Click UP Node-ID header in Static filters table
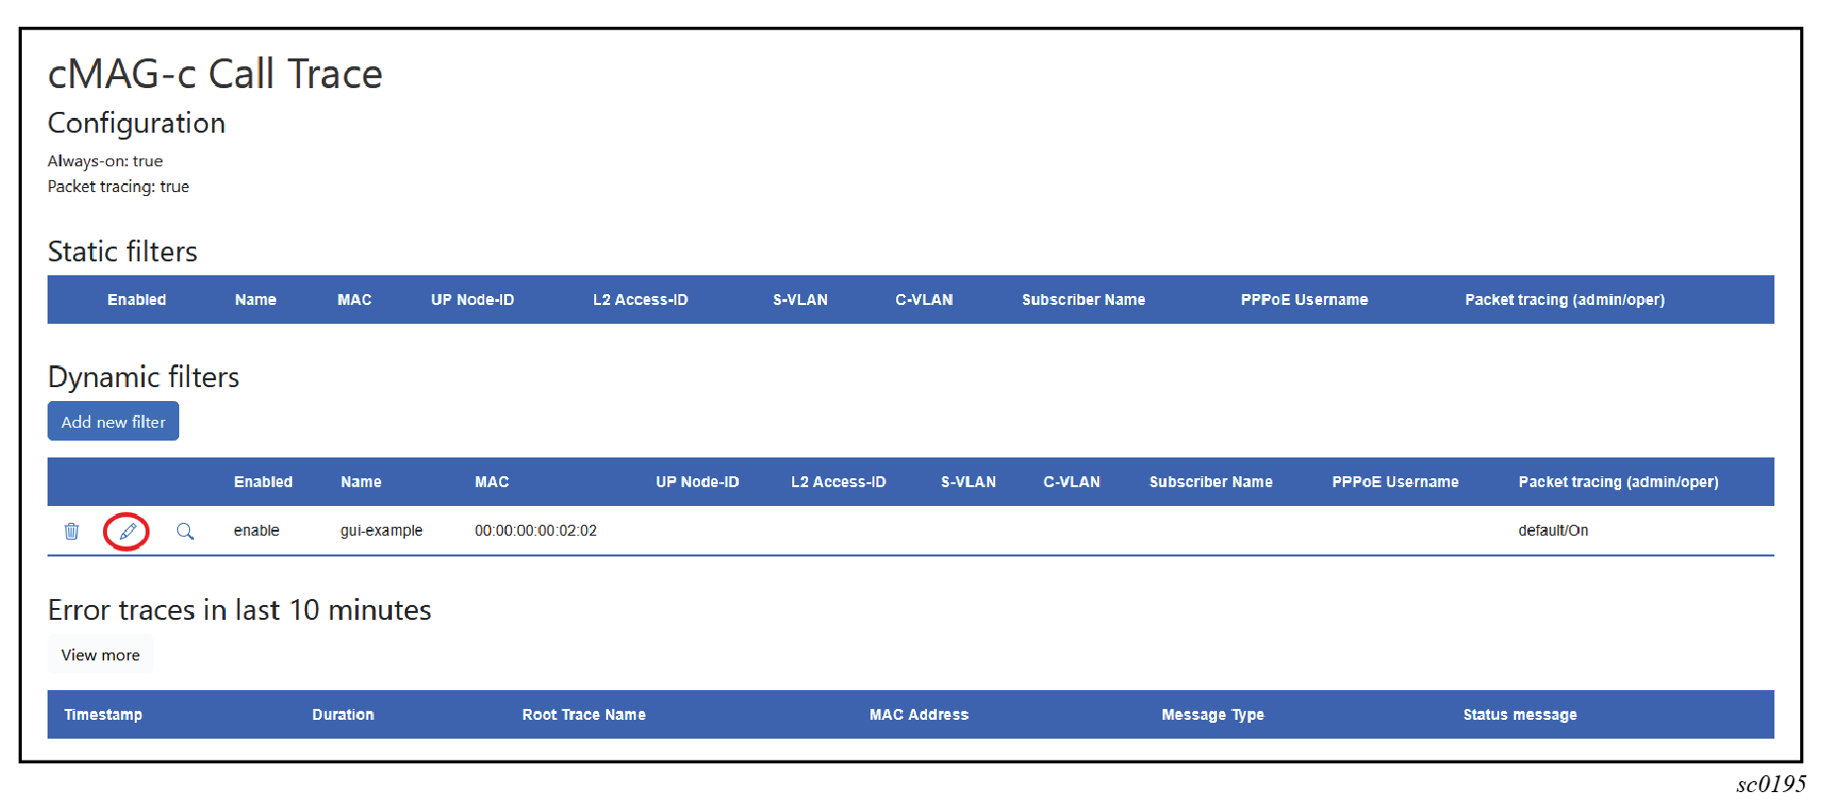The height and width of the screenshot is (804, 1821). coord(472,300)
